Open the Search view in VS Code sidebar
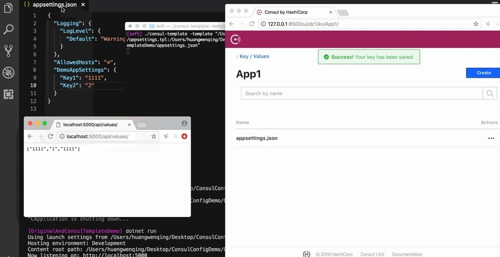The height and width of the screenshot is (257, 500). (x=8, y=29)
